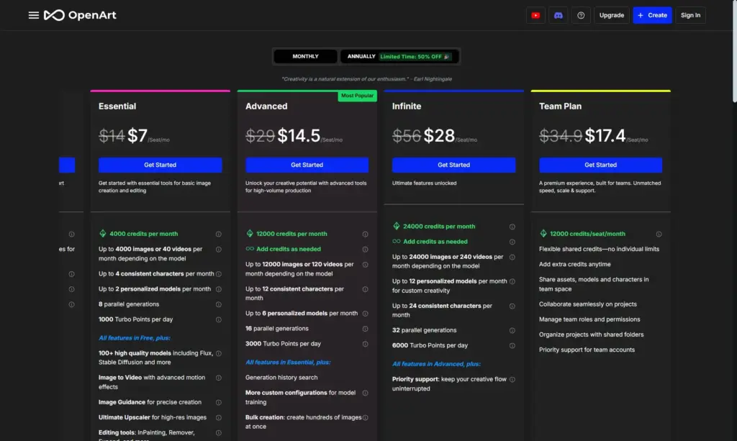Show info for 24000 images or 240 videos
This screenshot has width=737, height=441.
click(x=512, y=257)
